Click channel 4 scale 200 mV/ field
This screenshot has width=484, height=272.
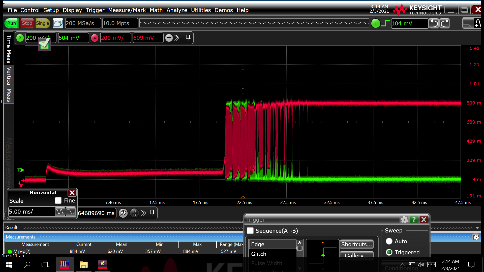(115, 38)
